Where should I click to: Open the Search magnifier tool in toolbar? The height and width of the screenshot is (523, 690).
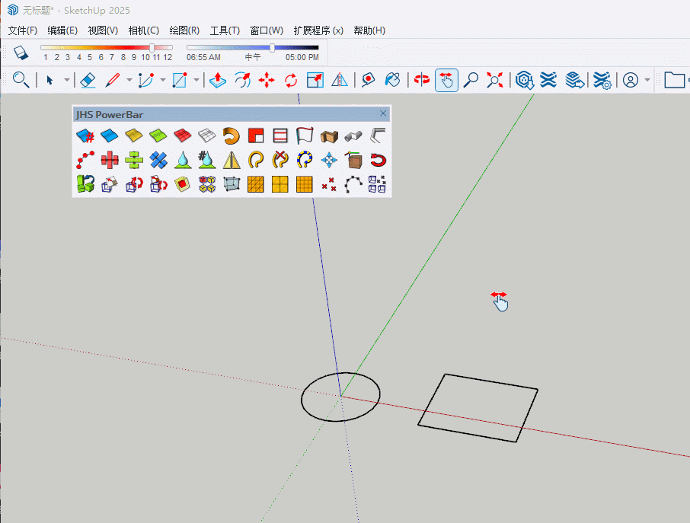pos(21,80)
